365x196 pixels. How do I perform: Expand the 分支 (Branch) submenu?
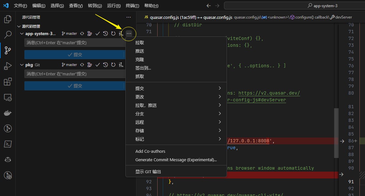[x=176, y=114]
